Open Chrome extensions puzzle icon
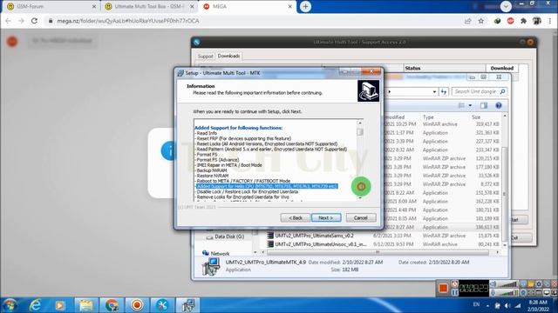This screenshot has width=558, height=313. (523, 21)
